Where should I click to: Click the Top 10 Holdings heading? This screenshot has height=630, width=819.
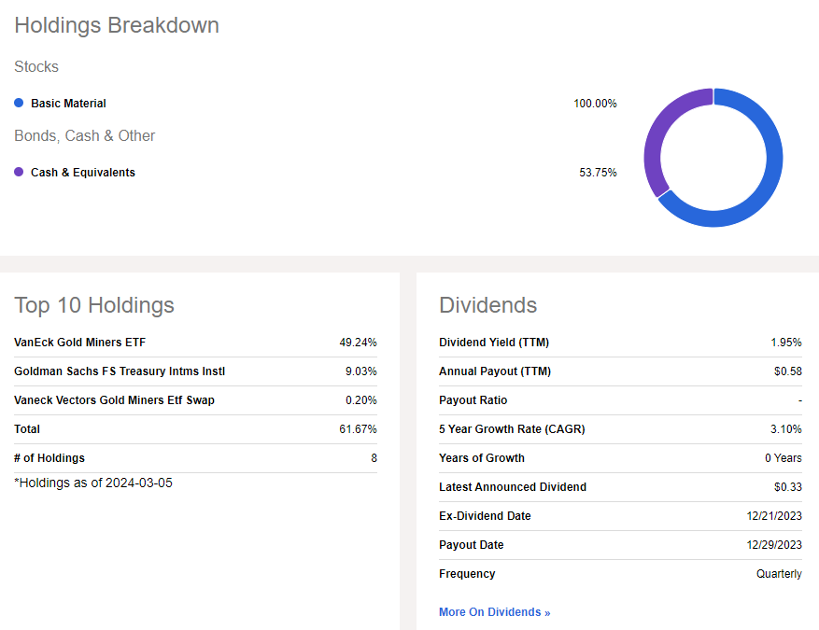[94, 305]
